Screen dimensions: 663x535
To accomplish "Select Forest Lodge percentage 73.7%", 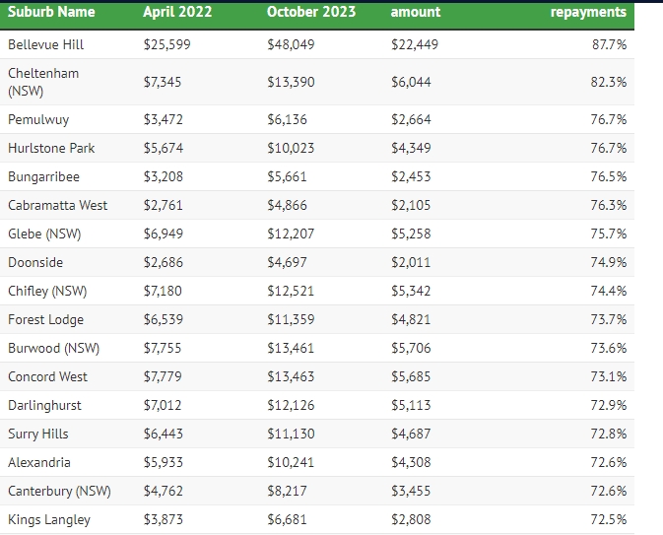I will [609, 319].
